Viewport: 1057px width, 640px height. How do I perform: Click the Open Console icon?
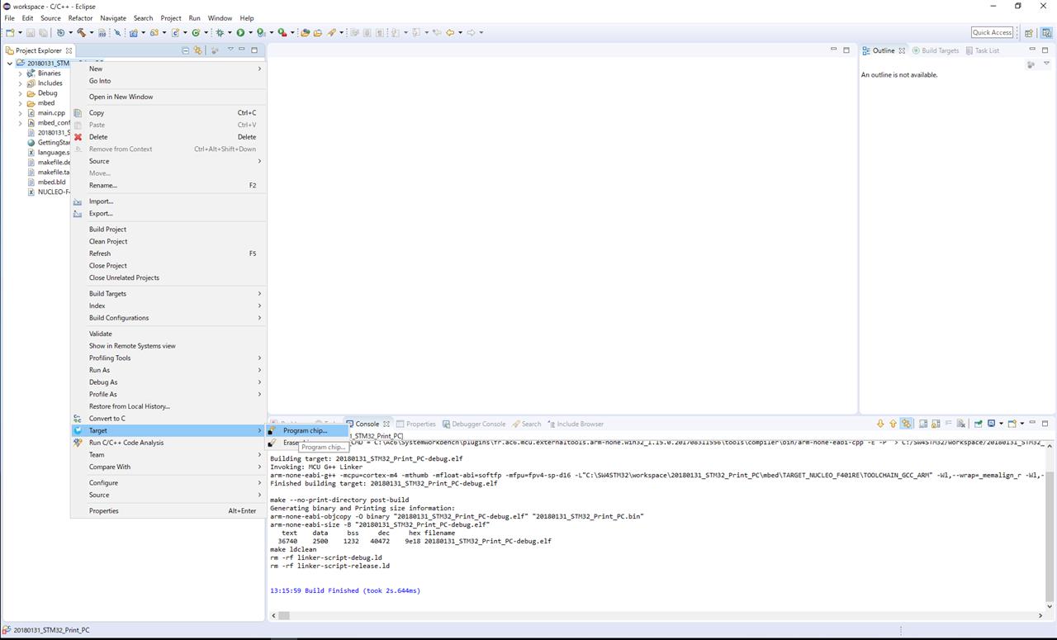(1012, 424)
